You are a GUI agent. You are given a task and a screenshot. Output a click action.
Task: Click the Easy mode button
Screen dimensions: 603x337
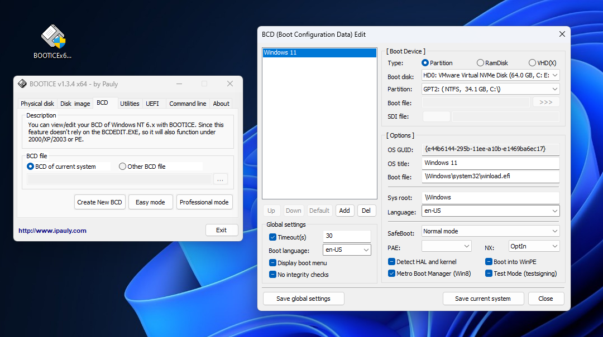tap(150, 202)
